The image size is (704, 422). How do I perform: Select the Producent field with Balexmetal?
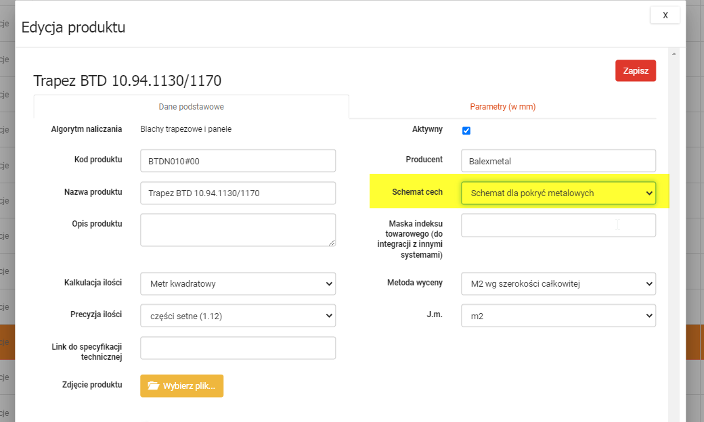point(558,161)
